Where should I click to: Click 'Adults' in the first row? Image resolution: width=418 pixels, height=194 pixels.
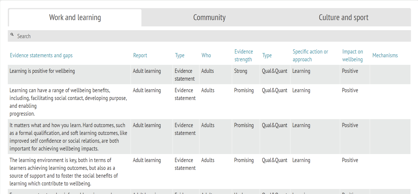pyautogui.click(x=207, y=71)
